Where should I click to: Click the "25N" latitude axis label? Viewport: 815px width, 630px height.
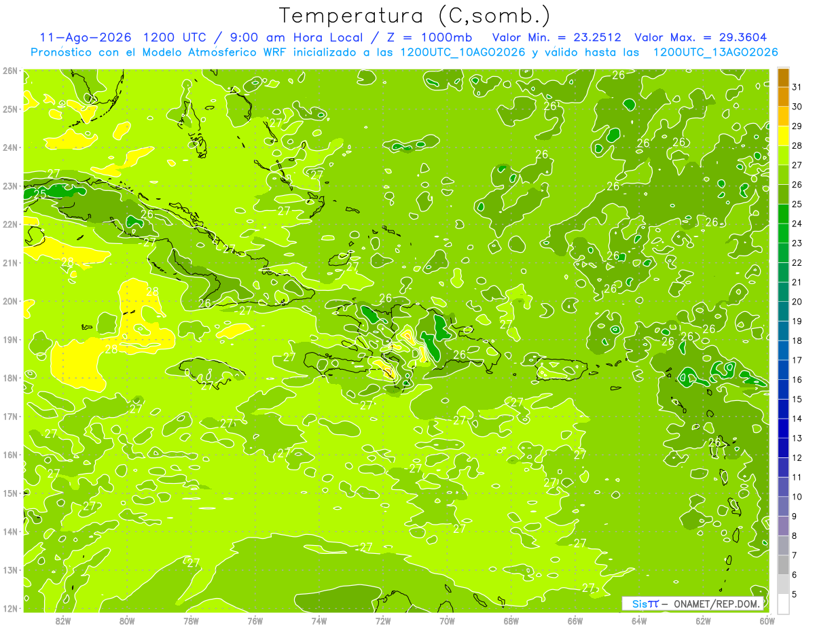pos(10,109)
